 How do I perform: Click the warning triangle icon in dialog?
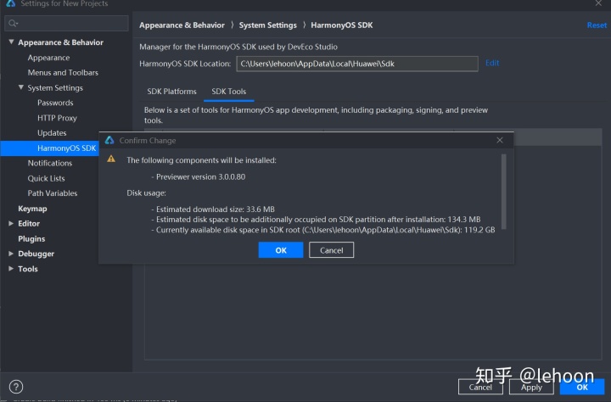click(111, 159)
